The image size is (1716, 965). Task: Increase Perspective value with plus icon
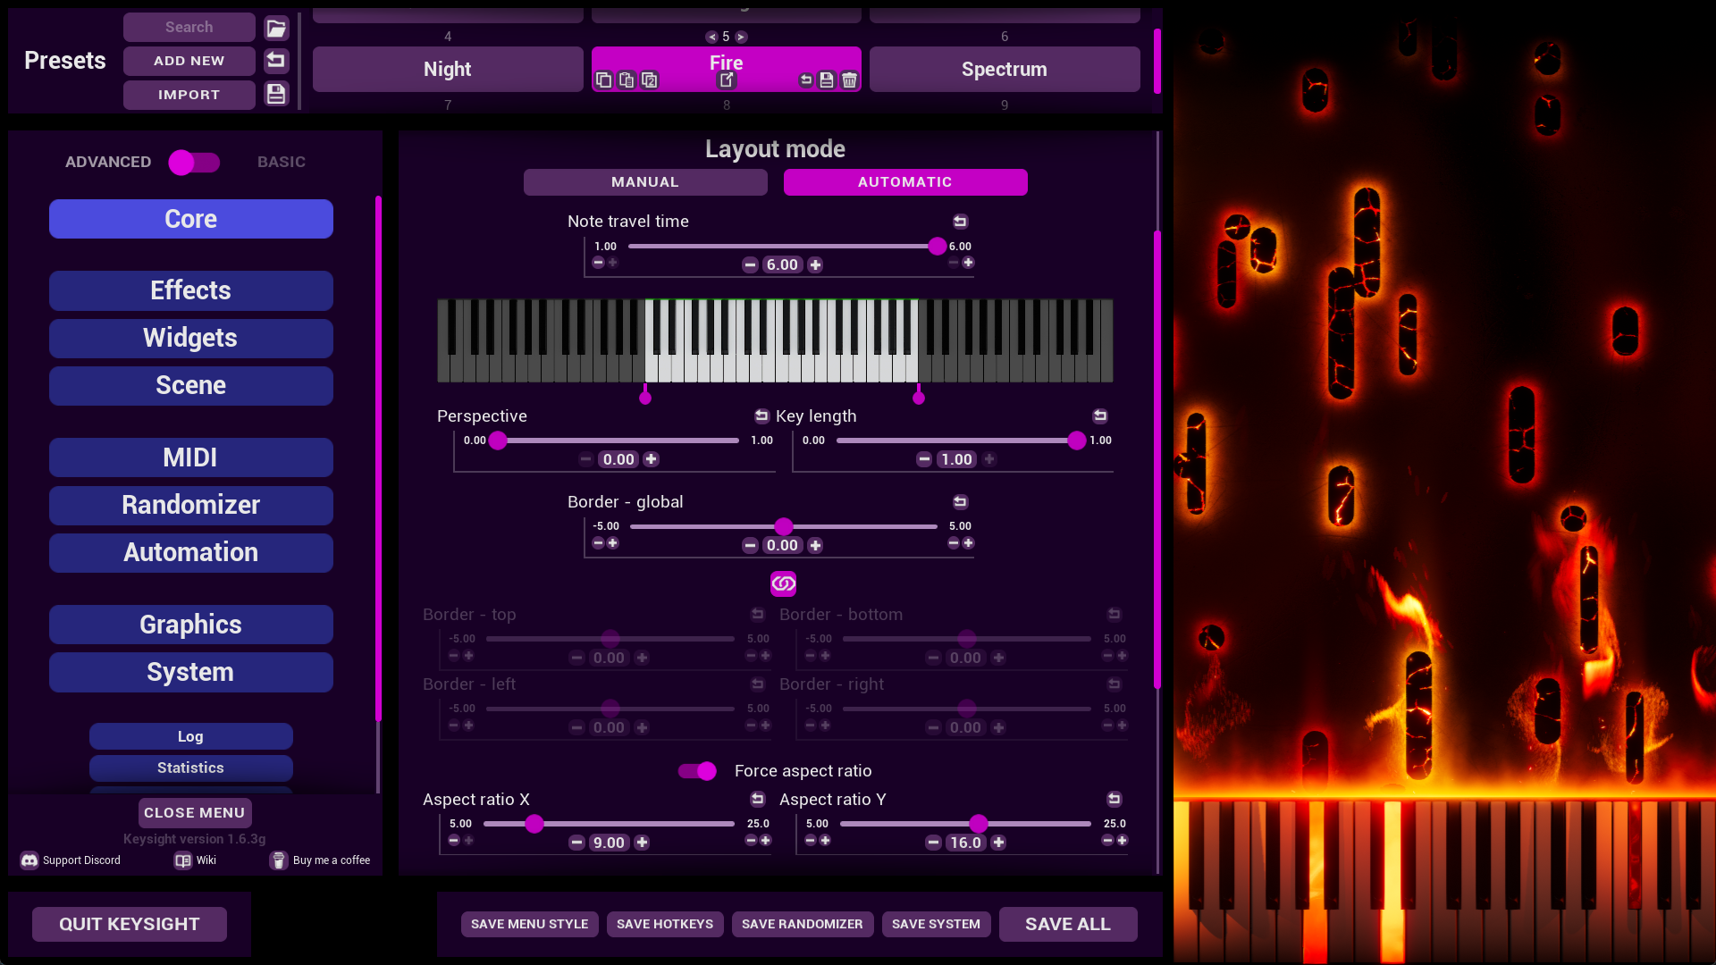pos(651,459)
